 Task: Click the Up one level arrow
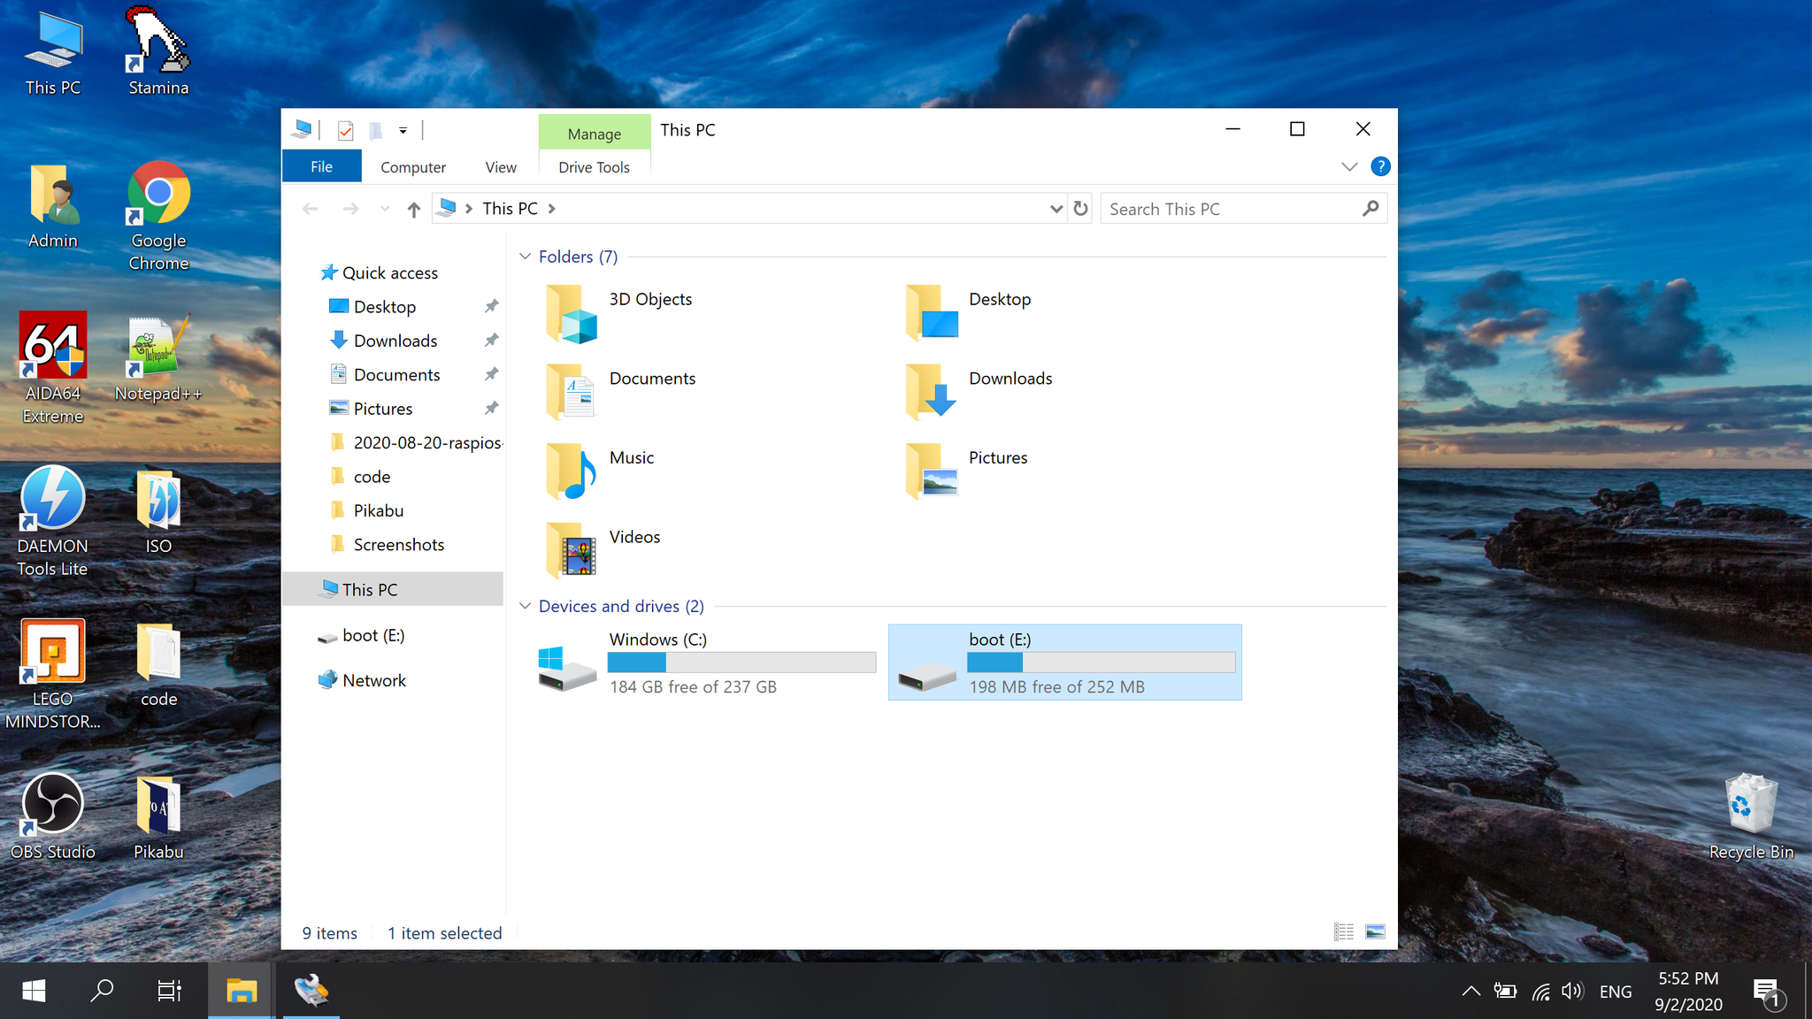click(x=413, y=209)
